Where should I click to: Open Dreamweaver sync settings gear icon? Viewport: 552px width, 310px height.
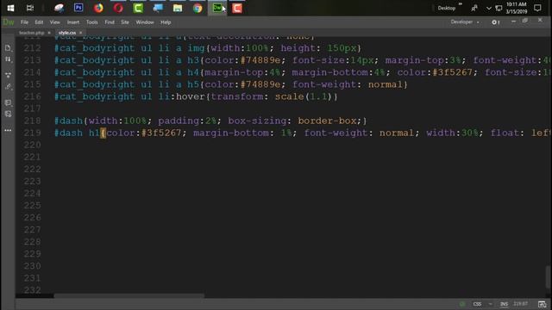tap(495, 22)
